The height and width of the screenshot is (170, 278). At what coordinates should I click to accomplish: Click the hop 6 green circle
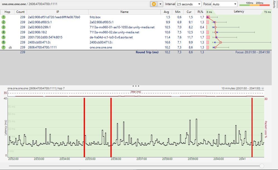tap(4, 42)
